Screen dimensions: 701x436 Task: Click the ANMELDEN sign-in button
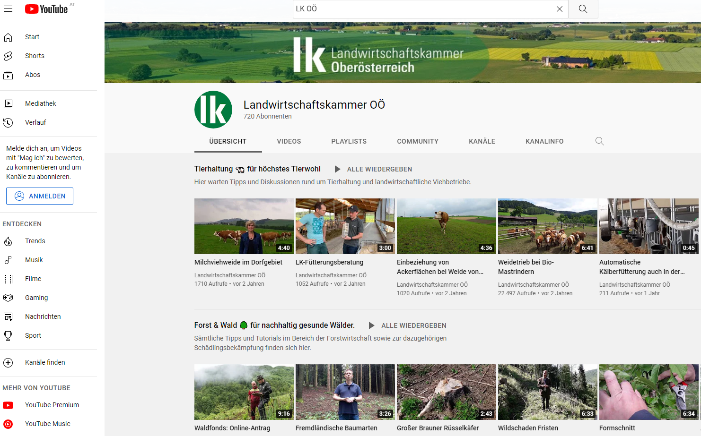[x=40, y=196]
